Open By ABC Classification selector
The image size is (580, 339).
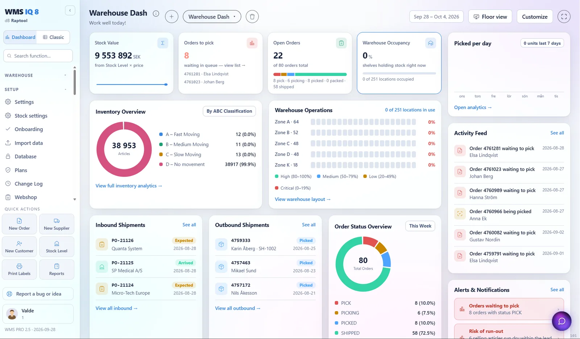pos(229,111)
